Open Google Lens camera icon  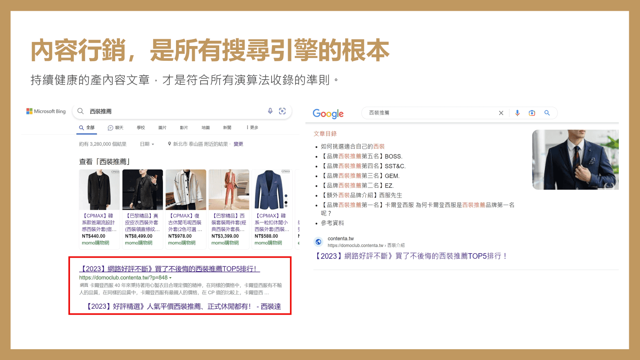point(532,113)
